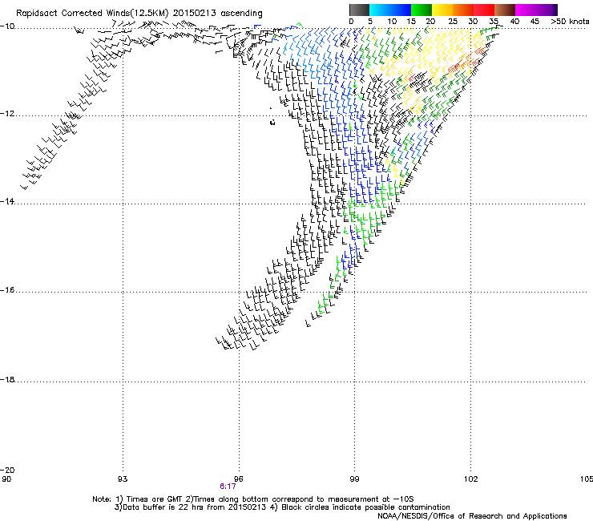Click the '-14' latitude axis label
This screenshot has width=593, height=521.
click(7, 201)
